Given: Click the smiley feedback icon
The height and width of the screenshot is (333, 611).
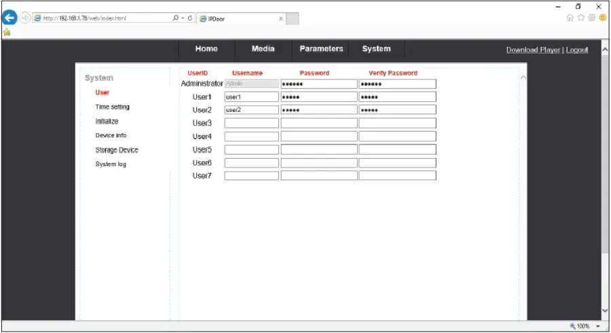Looking at the screenshot, I should (603, 18).
